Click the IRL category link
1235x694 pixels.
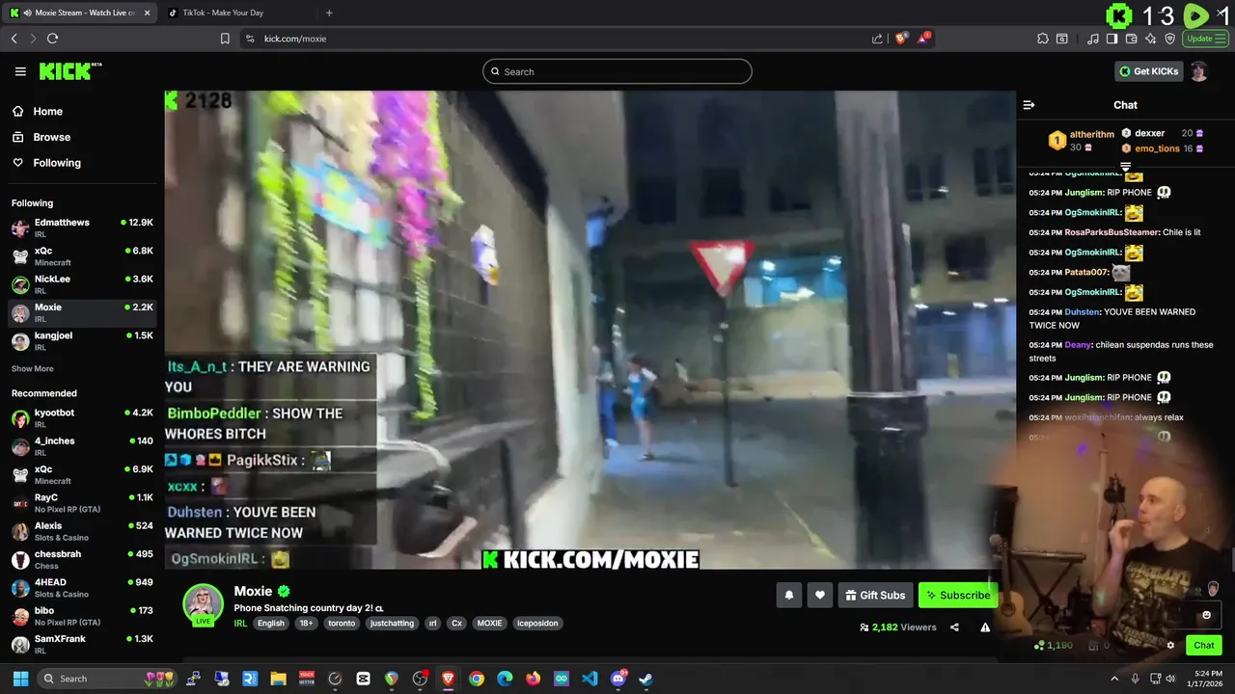click(240, 624)
